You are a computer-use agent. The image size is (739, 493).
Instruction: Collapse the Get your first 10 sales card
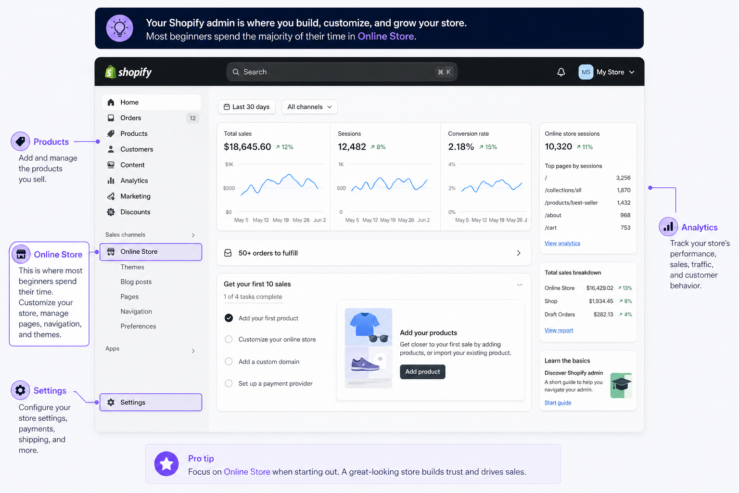click(520, 285)
